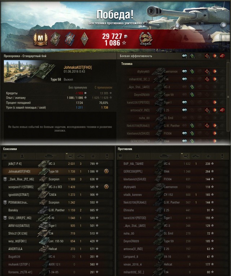Sort allies by experience star column
The image size is (231, 276).
[93, 156]
